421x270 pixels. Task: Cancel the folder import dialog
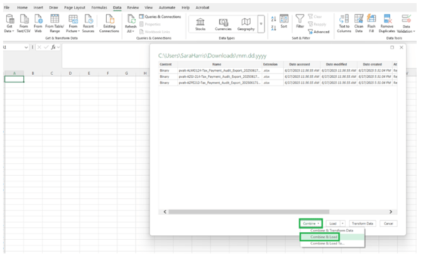388,224
